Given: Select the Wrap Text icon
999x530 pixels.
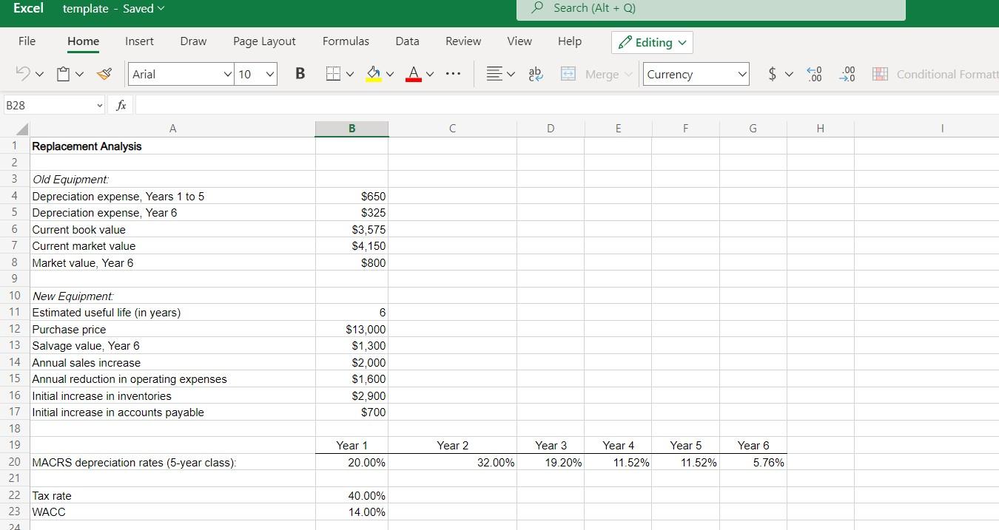Looking at the screenshot, I should pyautogui.click(x=535, y=73).
